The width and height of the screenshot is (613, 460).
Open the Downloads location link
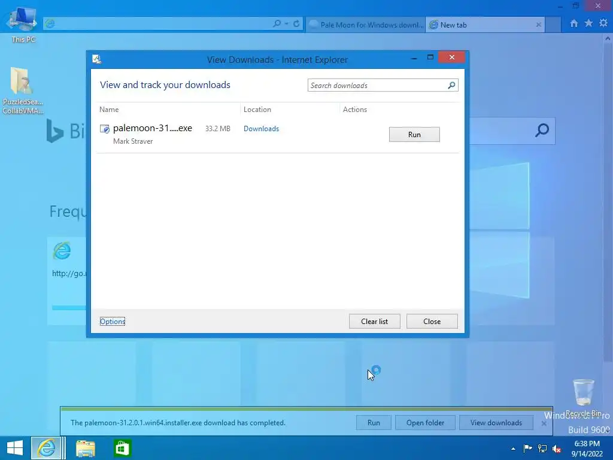point(261,129)
